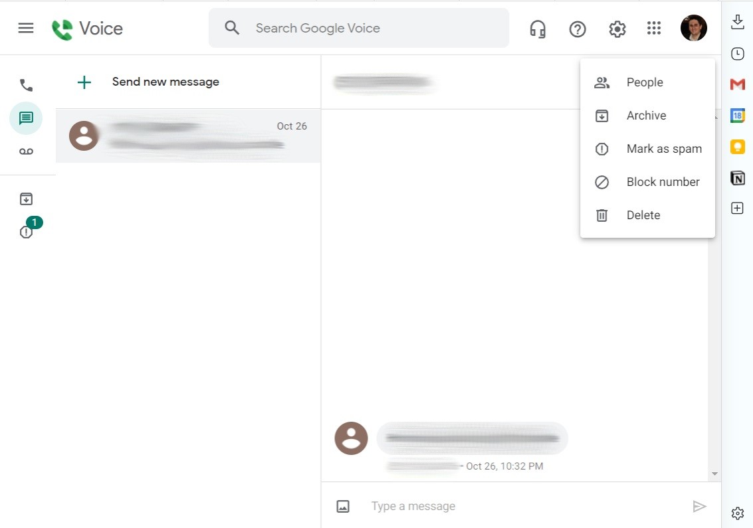This screenshot has width=753, height=528.
Task: Open the Archived conversations icon
Action: (x=26, y=198)
